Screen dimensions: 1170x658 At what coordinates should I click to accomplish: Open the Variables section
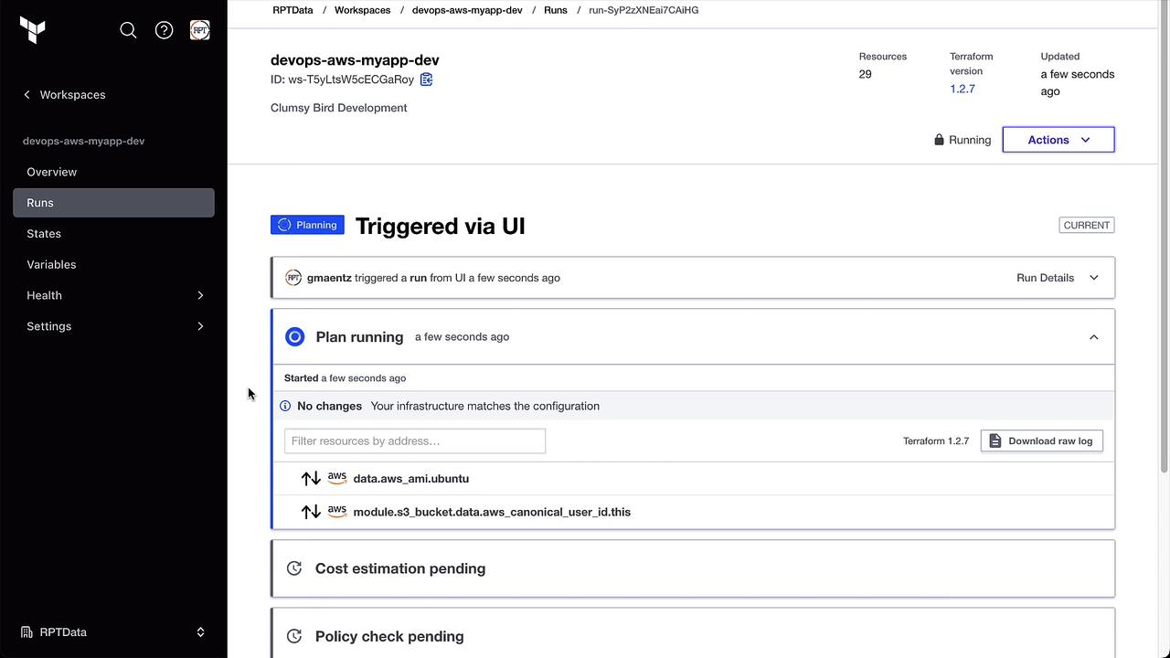tap(51, 265)
